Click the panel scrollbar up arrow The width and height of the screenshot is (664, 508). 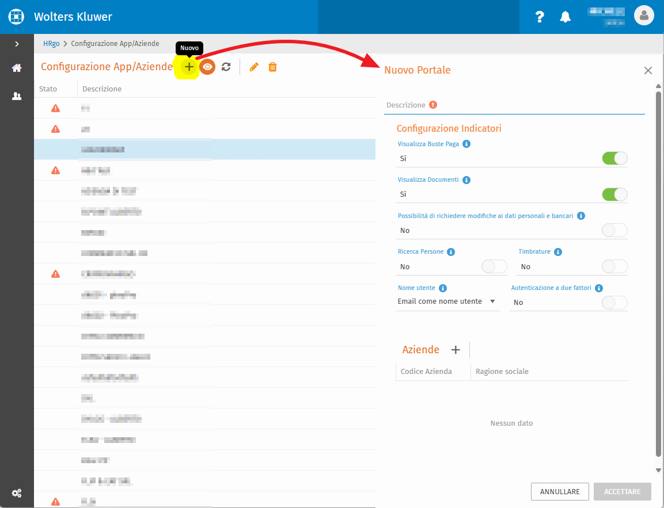point(658,86)
